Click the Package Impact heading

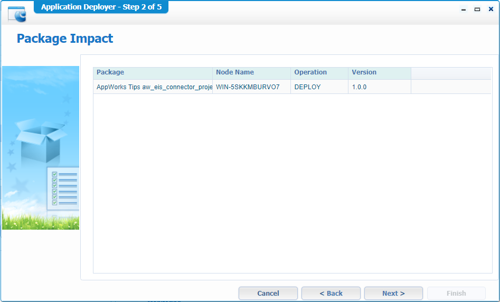point(65,39)
